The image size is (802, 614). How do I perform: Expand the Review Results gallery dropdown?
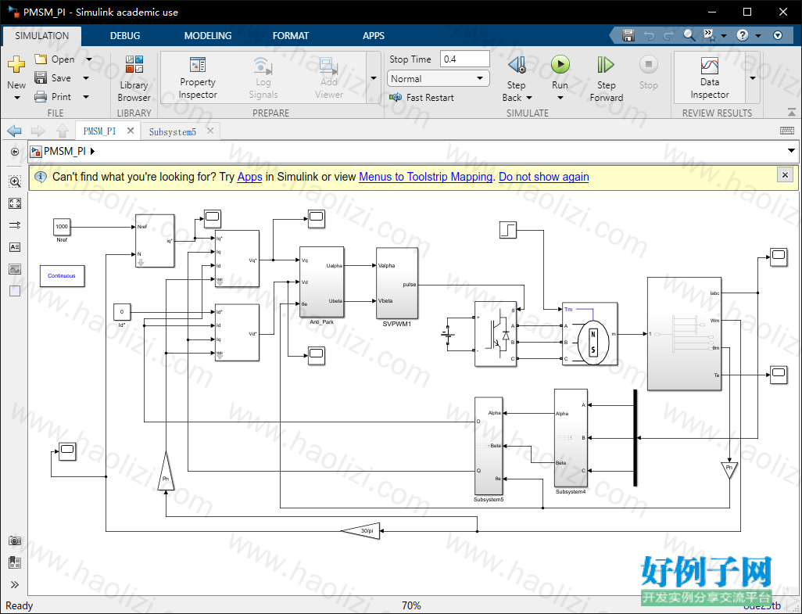click(x=753, y=78)
